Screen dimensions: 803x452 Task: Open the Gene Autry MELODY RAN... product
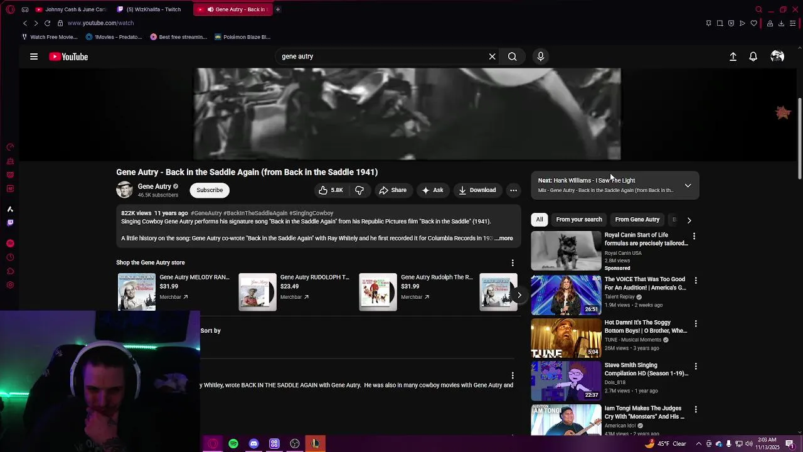click(174, 292)
